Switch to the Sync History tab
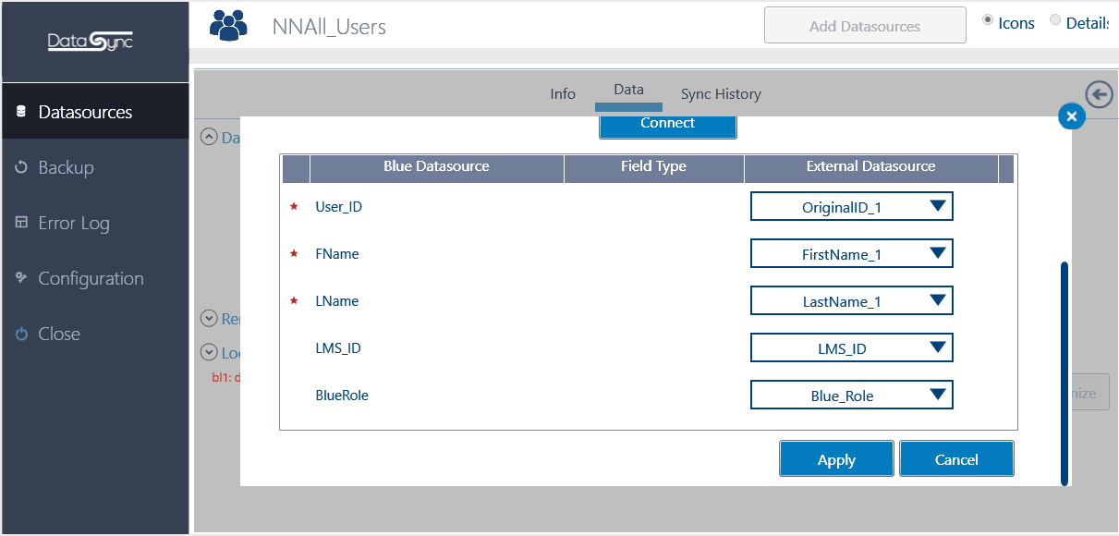Viewport: 1119px width, 536px height. coord(721,93)
